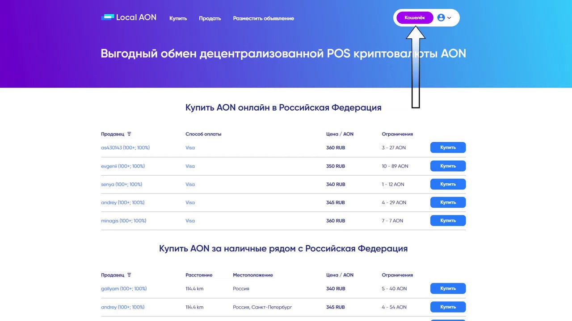Click the 10 - 89 AON limit
The image size is (572, 321).
(x=395, y=166)
